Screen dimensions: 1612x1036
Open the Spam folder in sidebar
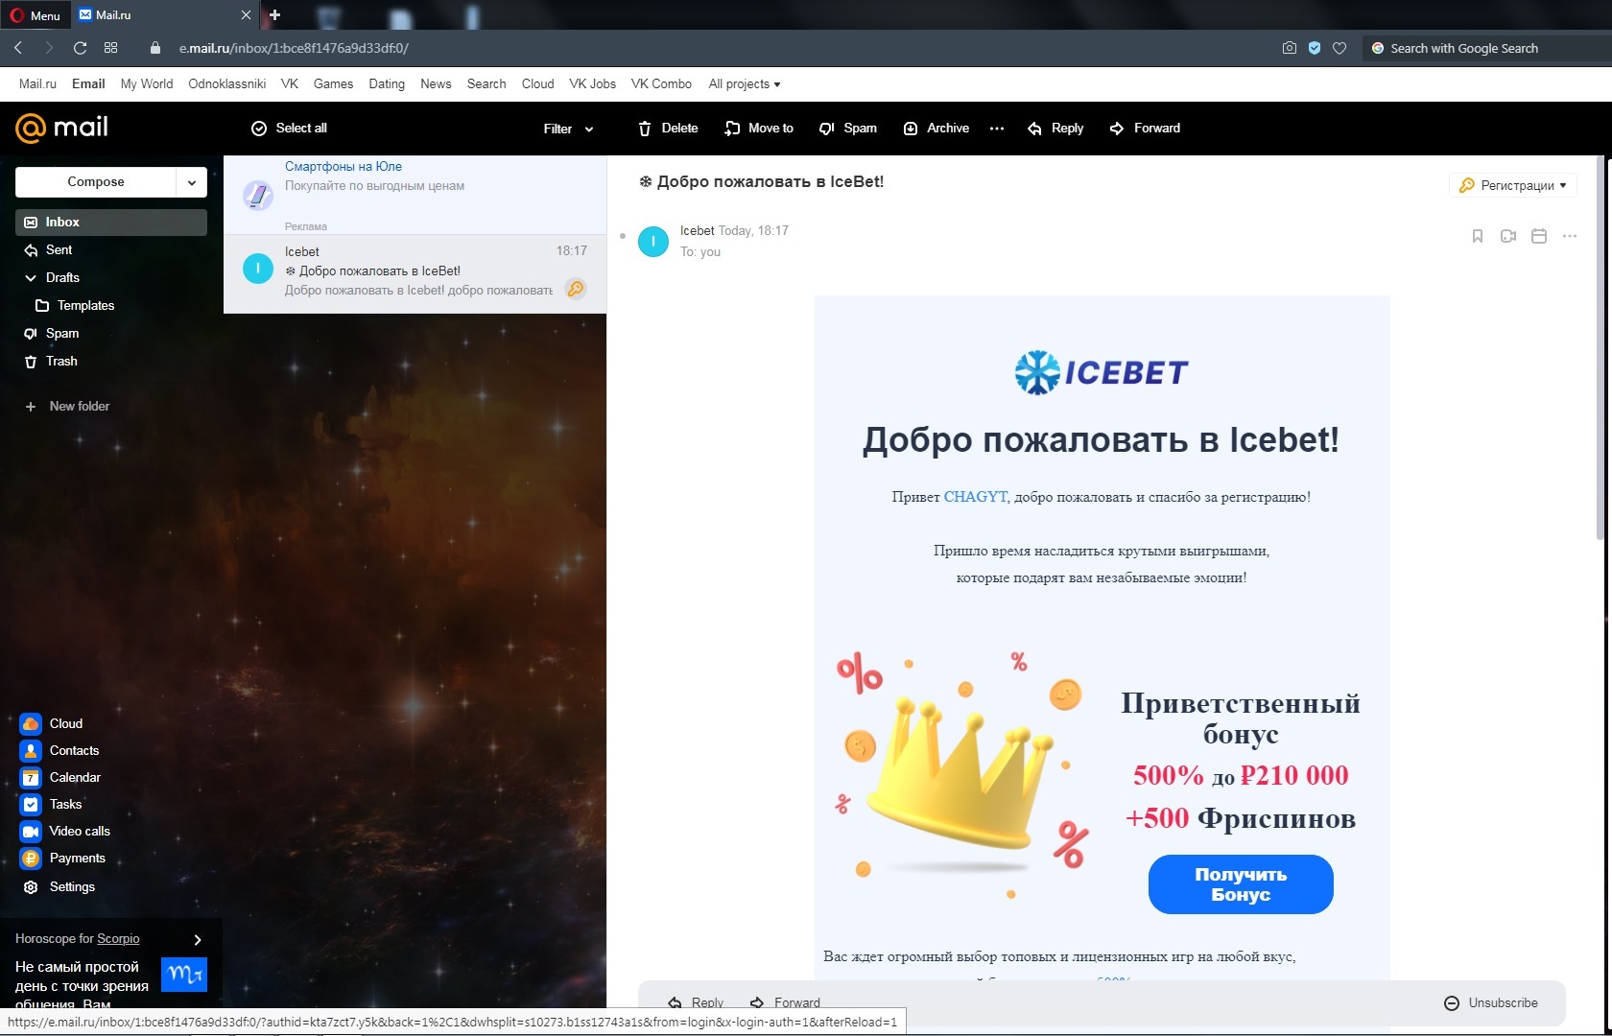(x=111, y=334)
